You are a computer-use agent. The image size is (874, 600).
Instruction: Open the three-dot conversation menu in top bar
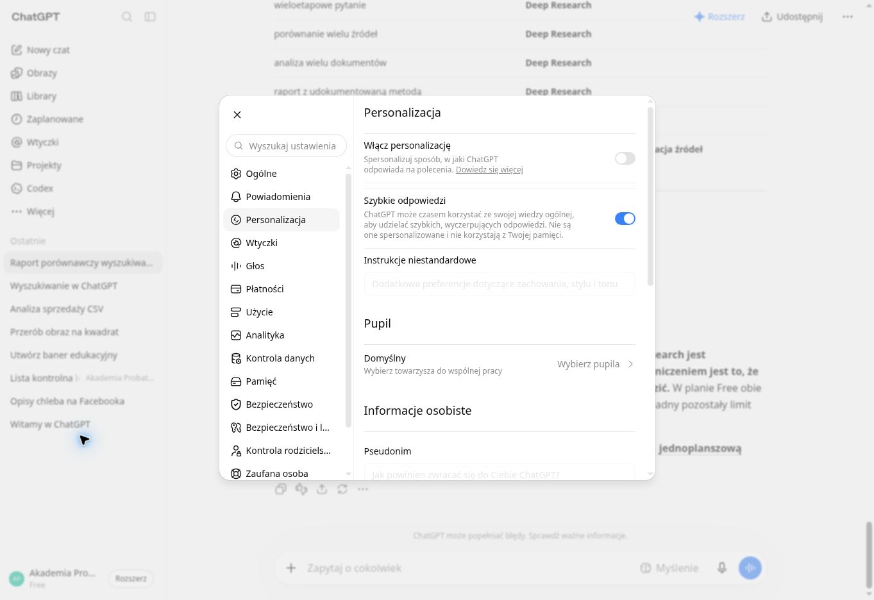[x=848, y=17]
